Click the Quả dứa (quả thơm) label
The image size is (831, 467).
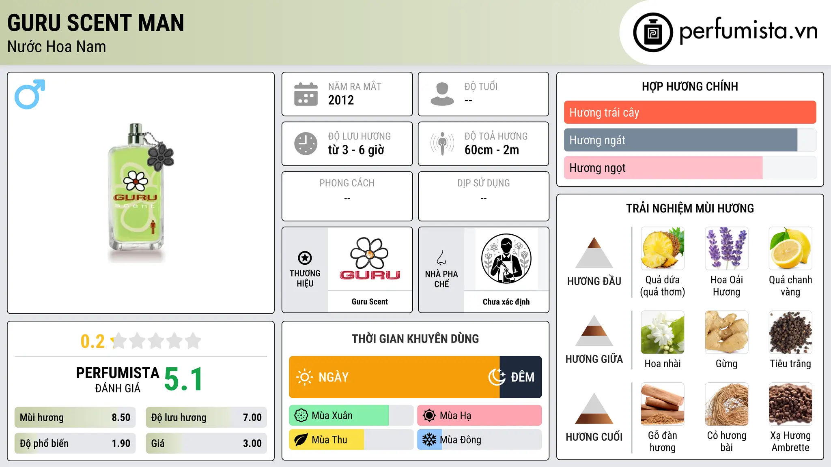(x=663, y=286)
